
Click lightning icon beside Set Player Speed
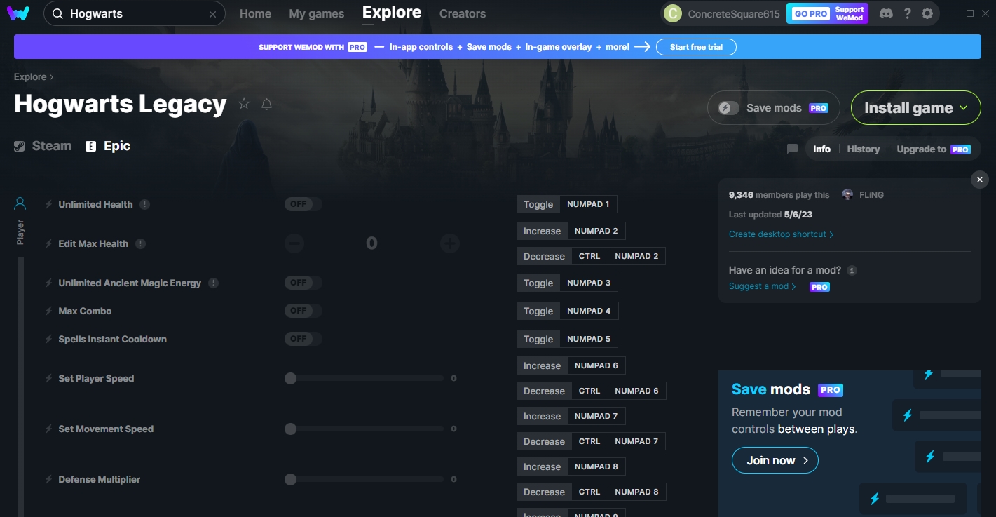[x=49, y=378]
